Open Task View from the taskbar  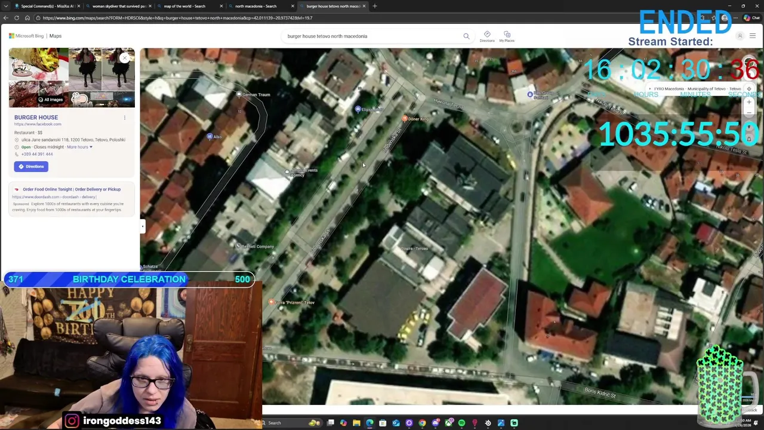coord(330,423)
